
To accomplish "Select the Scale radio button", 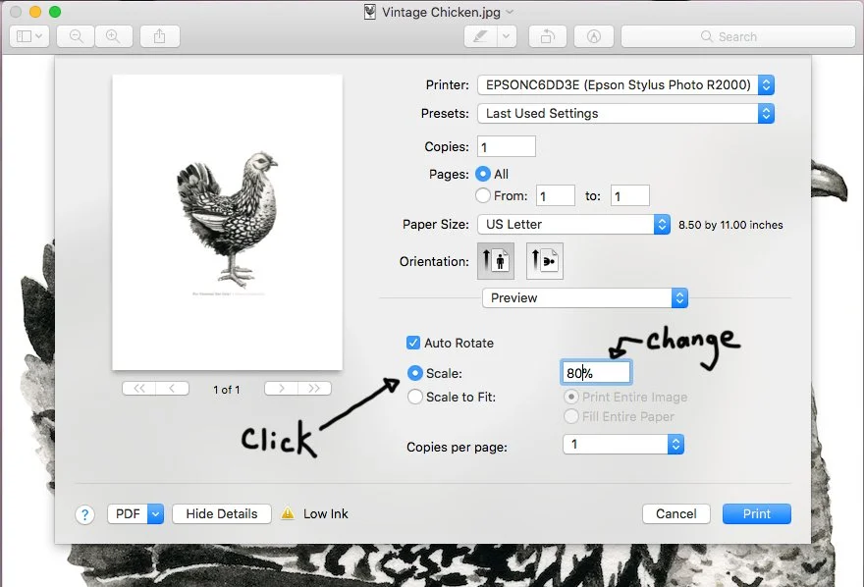I will (415, 373).
